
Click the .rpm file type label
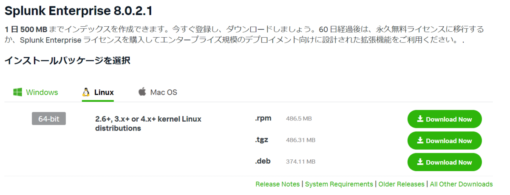pos(263,118)
